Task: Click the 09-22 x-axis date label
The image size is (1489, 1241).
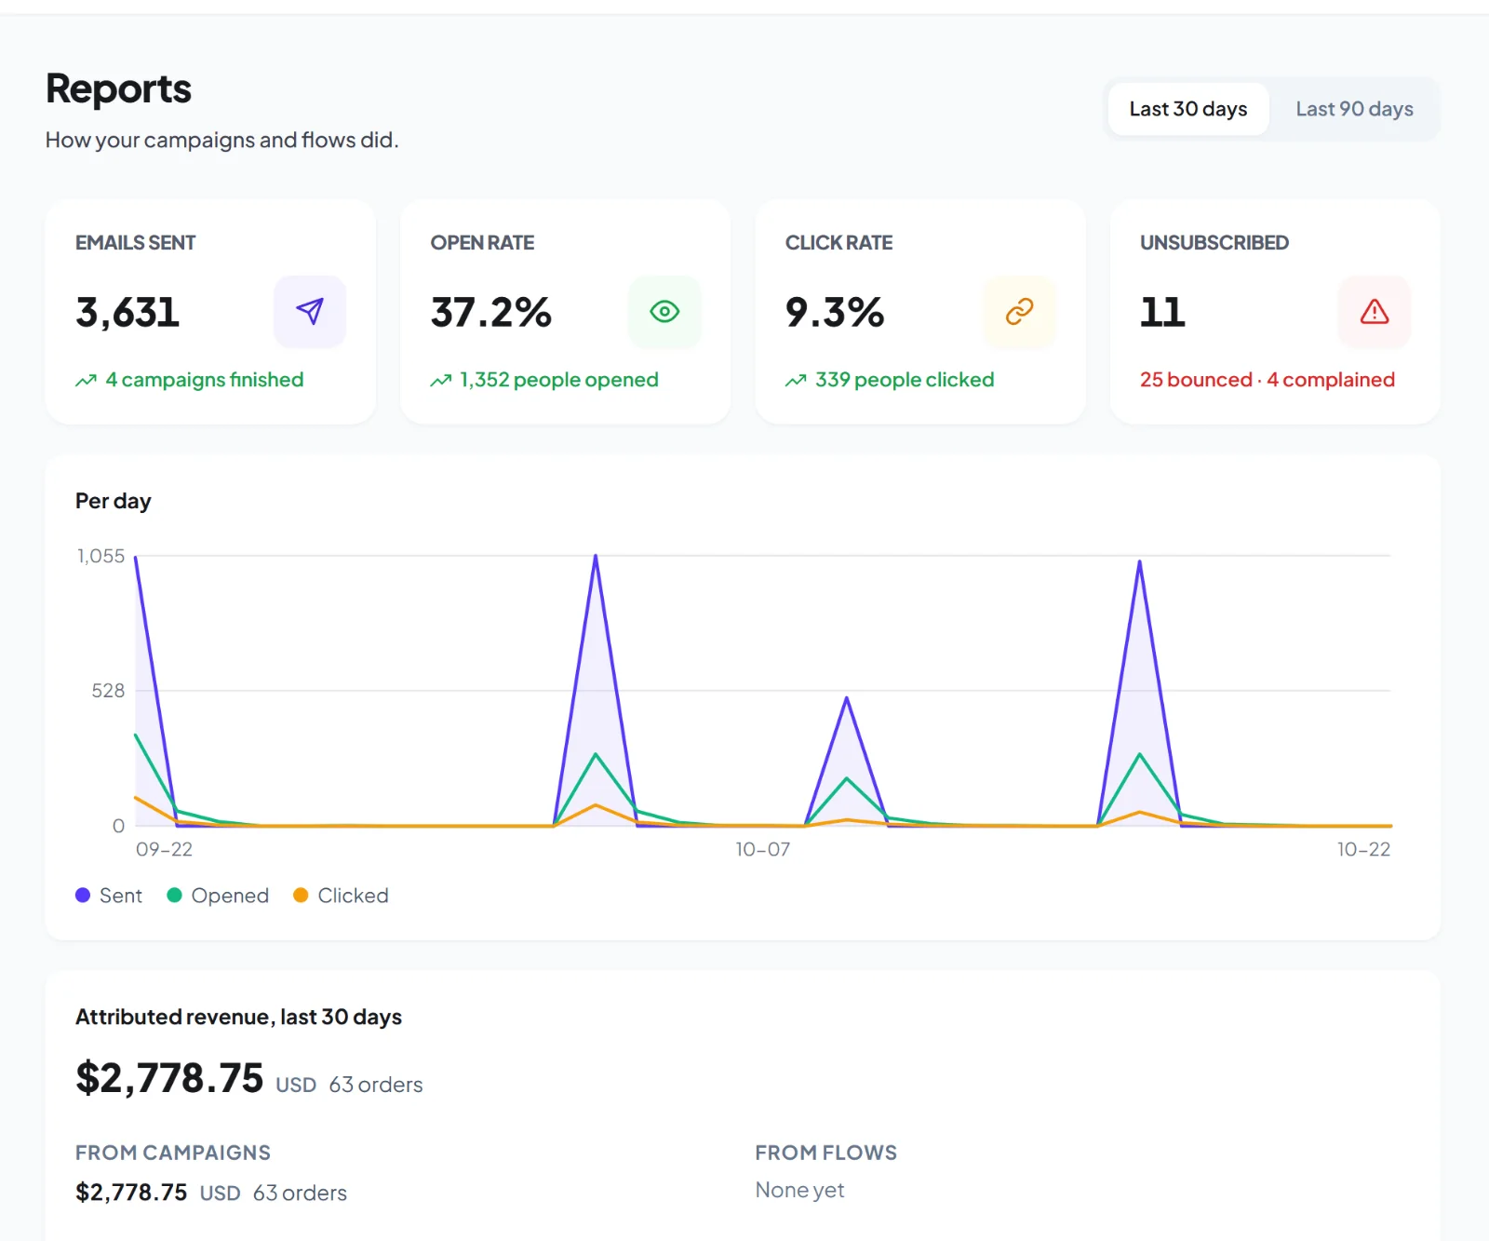Action: point(164,849)
